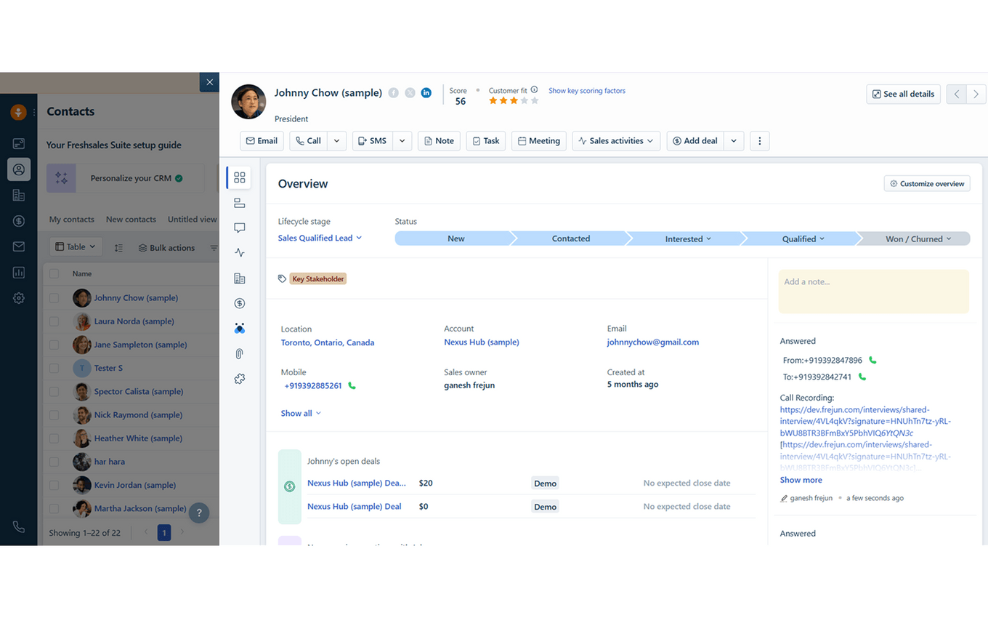Open Freddy AI icon in panel sidebar

pos(239,329)
